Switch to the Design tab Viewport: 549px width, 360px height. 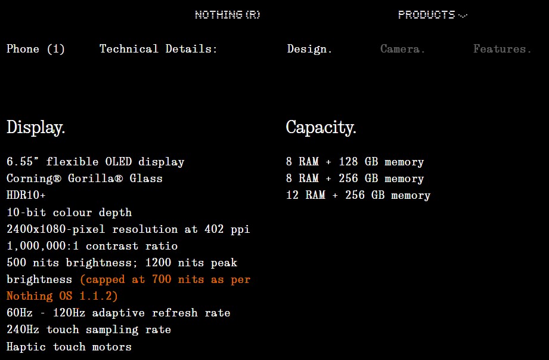(x=309, y=49)
